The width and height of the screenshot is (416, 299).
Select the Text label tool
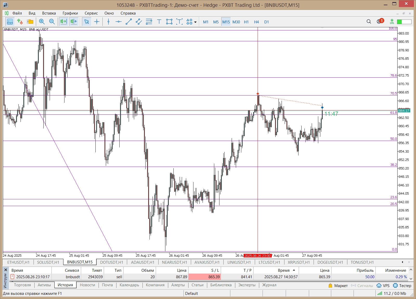click(159, 22)
